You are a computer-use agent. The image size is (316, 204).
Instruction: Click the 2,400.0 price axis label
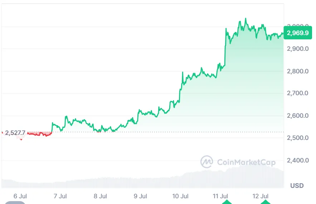pyautogui.click(x=298, y=160)
